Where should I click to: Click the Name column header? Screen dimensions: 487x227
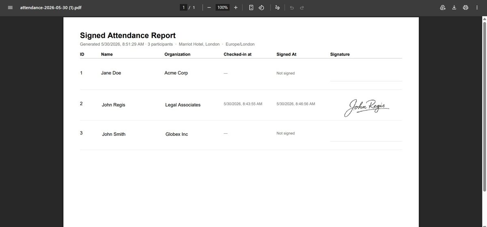pos(107,54)
